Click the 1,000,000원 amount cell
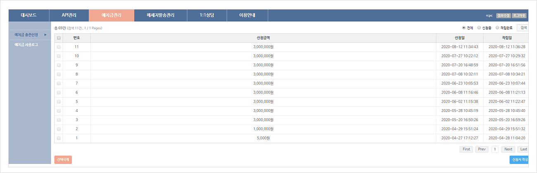 pos(263,129)
